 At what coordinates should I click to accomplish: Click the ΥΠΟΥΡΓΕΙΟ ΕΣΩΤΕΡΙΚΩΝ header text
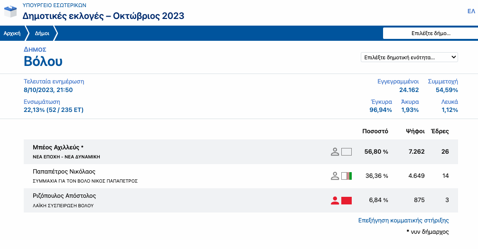pyautogui.click(x=55, y=5)
